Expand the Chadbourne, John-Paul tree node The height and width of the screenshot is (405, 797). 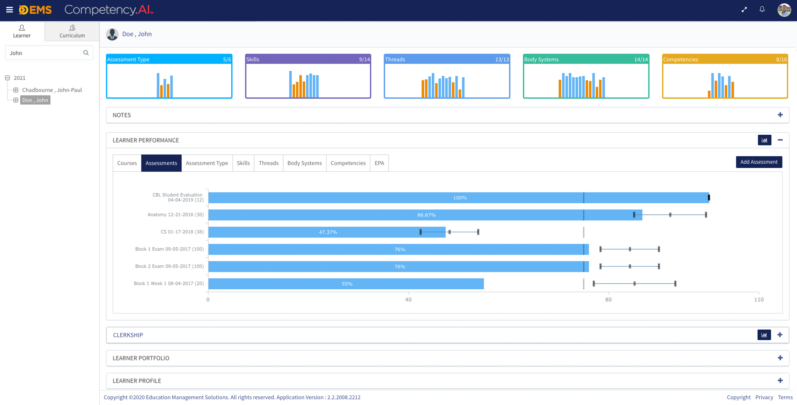click(x=16, y=90)
